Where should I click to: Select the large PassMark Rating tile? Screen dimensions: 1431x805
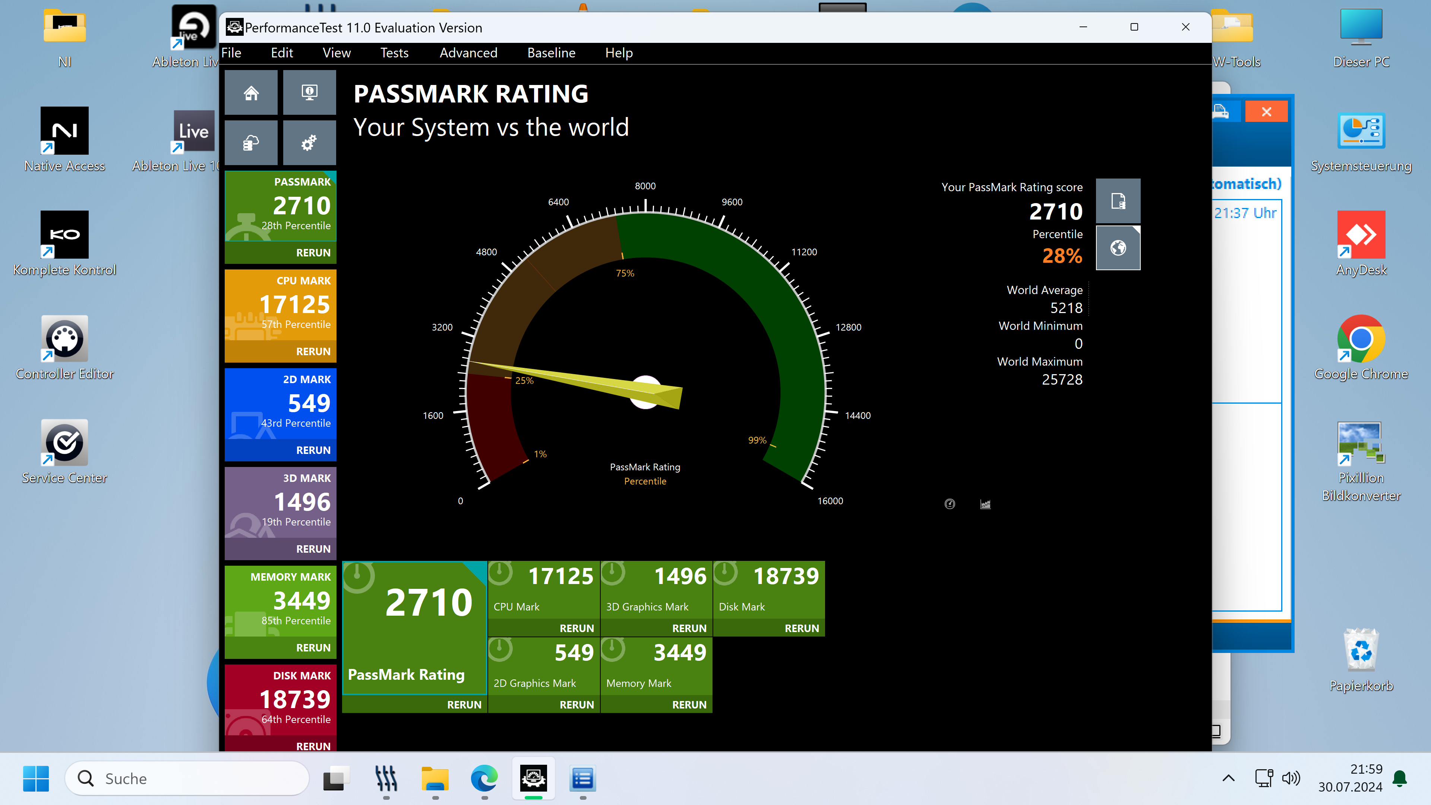tap(414, 628)
